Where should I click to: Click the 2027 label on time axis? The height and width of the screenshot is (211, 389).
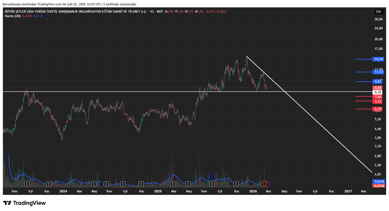(348, 191)
